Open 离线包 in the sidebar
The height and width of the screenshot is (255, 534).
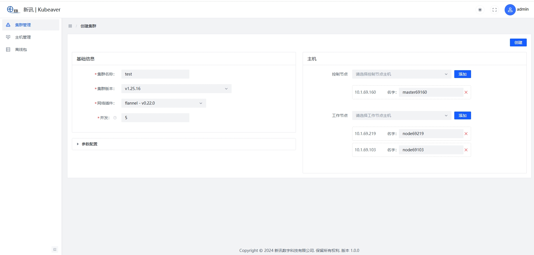21,49
